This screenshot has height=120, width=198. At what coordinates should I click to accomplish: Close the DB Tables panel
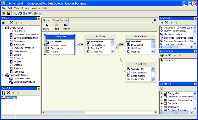[195, 84]
